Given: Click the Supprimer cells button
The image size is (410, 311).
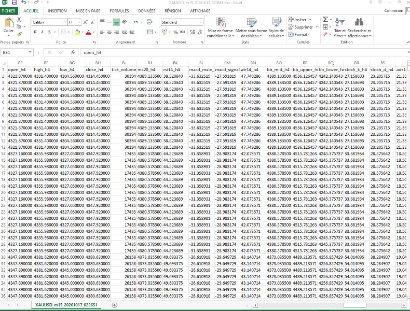Looking at the screenshot, I should point(303,27).
